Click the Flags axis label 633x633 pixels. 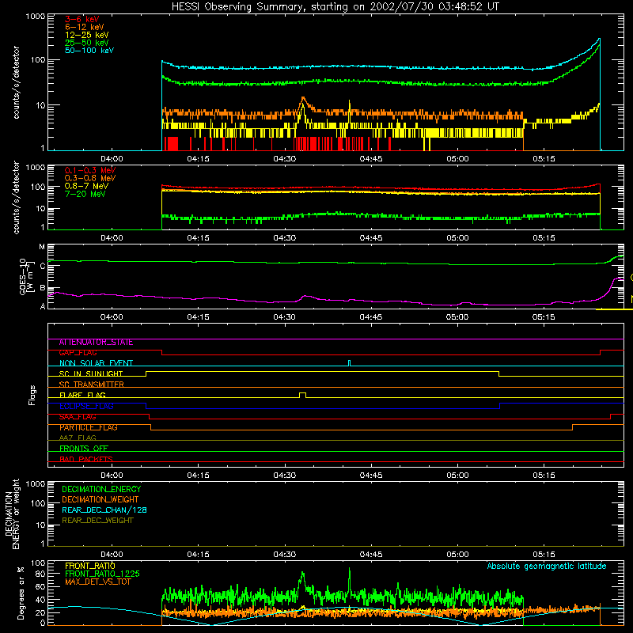(32, 395)
